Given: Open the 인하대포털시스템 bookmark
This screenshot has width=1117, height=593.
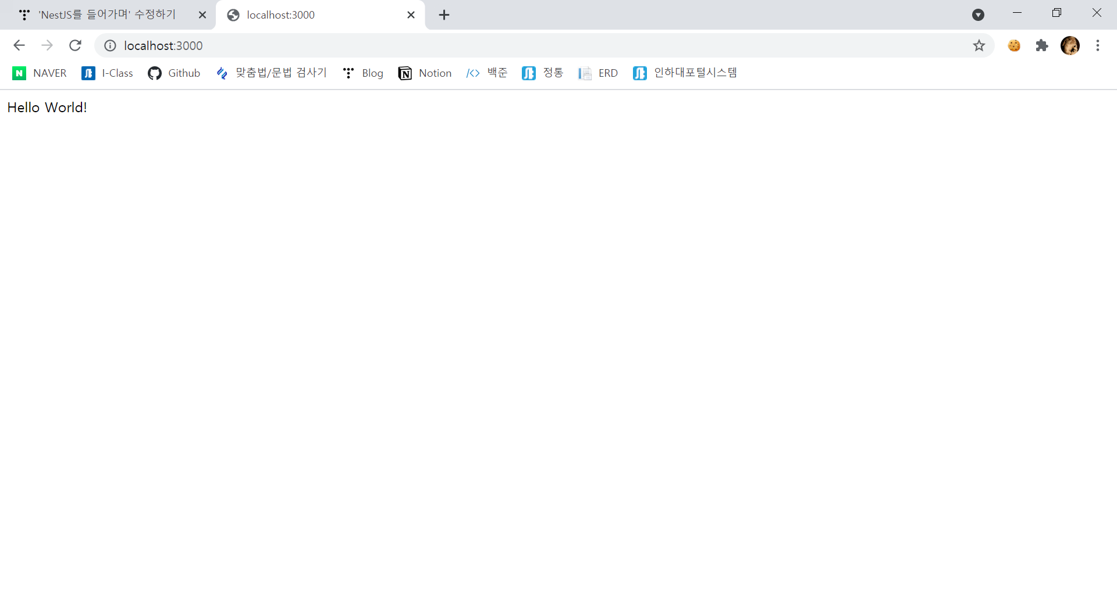Looking at the screenshot, I should click(685, 73).
